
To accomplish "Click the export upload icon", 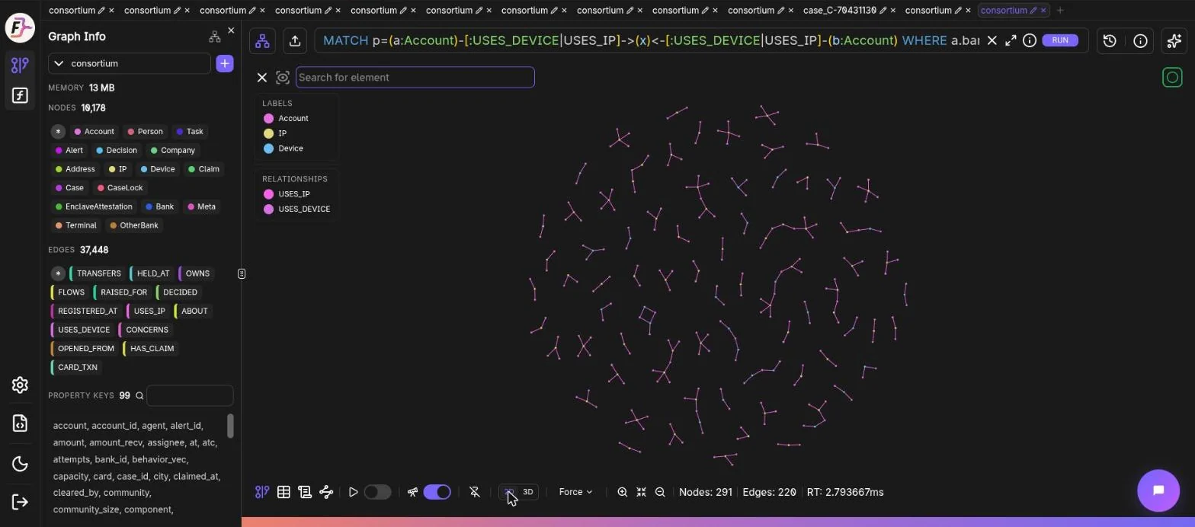I will point(295,41).
